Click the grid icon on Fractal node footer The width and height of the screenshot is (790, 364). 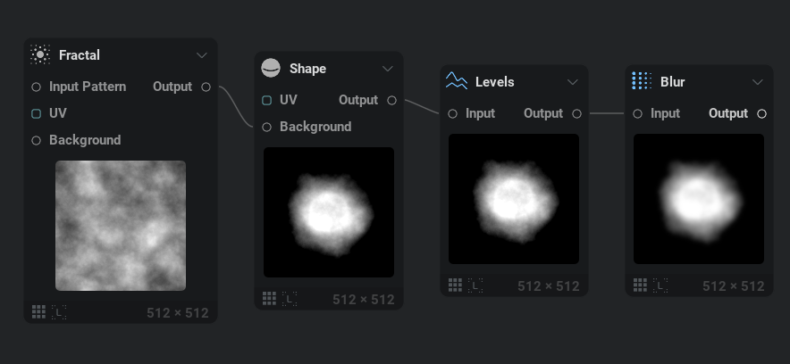click(38, 311)
